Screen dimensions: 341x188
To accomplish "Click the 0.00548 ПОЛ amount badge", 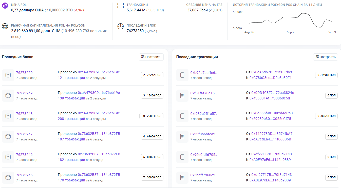I will tap(327, 116).
